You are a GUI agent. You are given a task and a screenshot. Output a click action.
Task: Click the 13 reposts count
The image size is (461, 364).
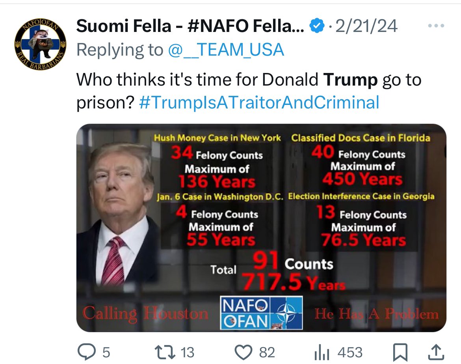[187, 352]
